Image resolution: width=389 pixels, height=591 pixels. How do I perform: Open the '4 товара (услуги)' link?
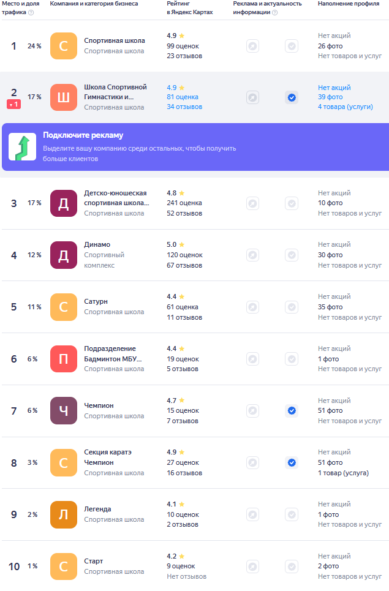[x=346, y=107]
